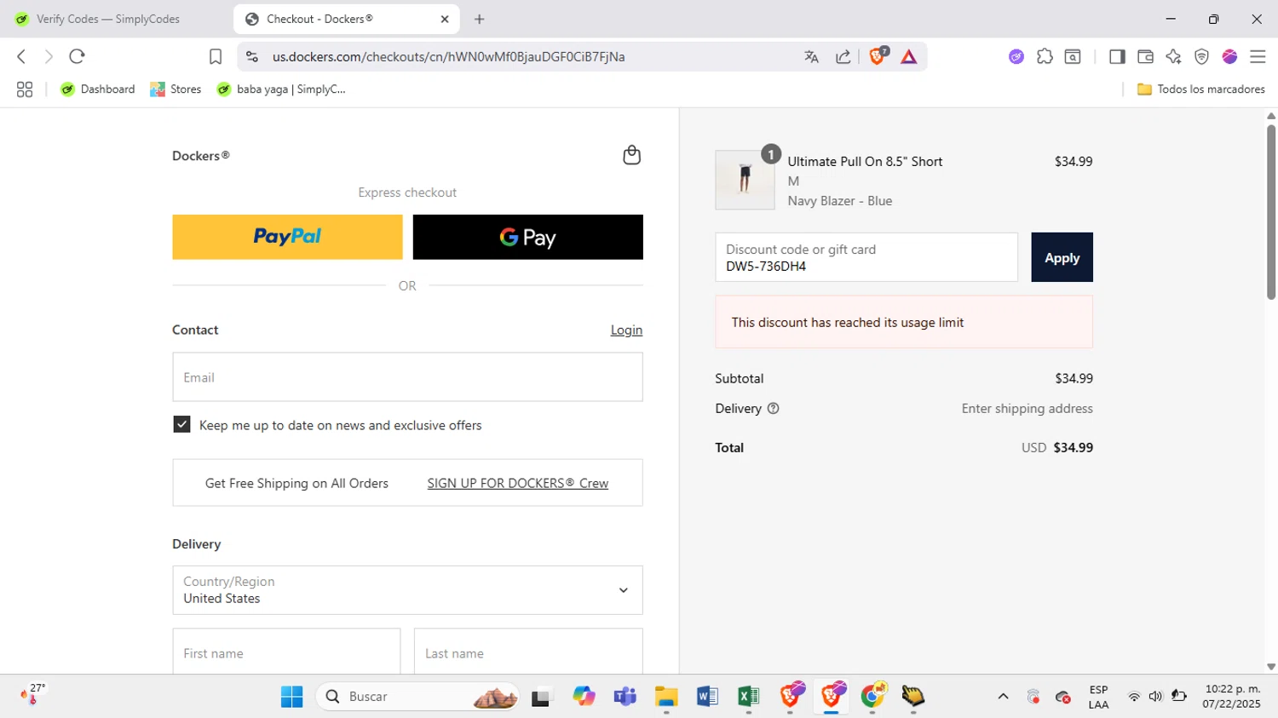
Task: Open baba yaga SimplyCodes bookmark
Action: point(281,89)
